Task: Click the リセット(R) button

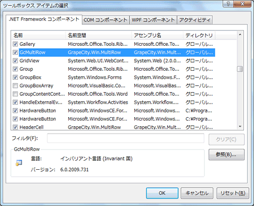Action: (233, 193)
